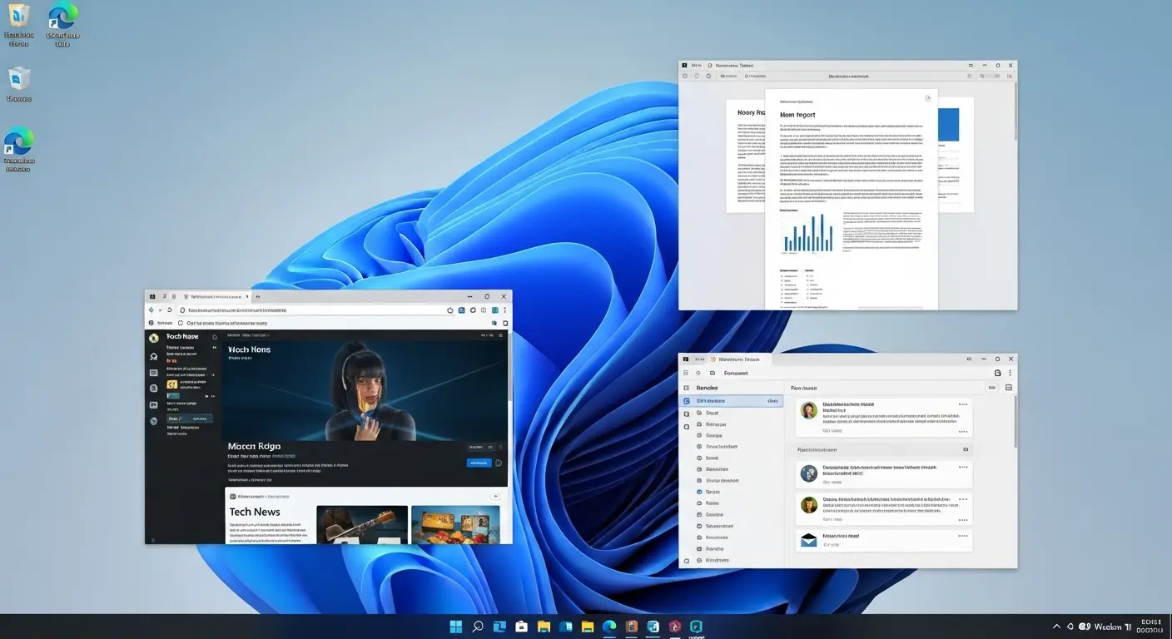Toggle the layout icon right of the mail list header
This screenshot has height=639, width=1172.
pyautogui.click(x=1009, y=388)
